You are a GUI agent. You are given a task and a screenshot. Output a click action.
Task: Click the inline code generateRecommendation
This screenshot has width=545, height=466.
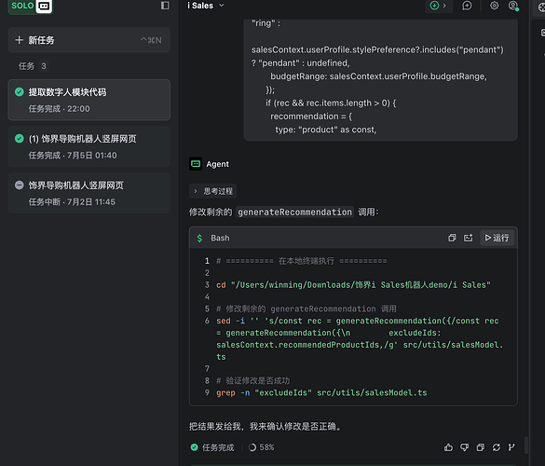tap(294, 212)
